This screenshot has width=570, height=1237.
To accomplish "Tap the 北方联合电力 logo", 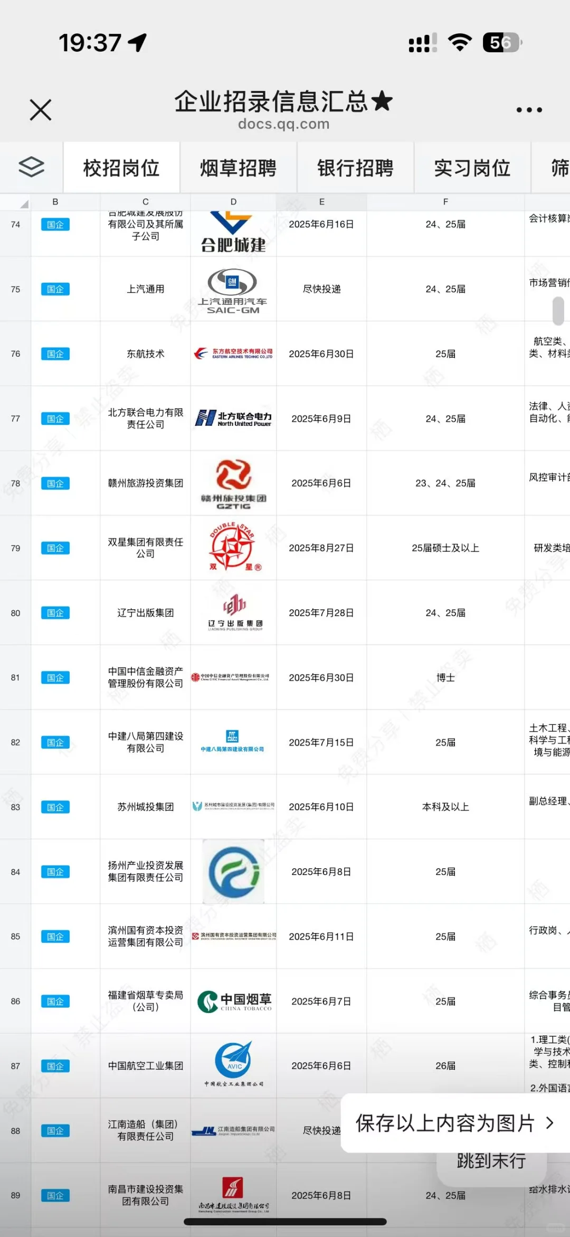I will click(x=233, y=418).
